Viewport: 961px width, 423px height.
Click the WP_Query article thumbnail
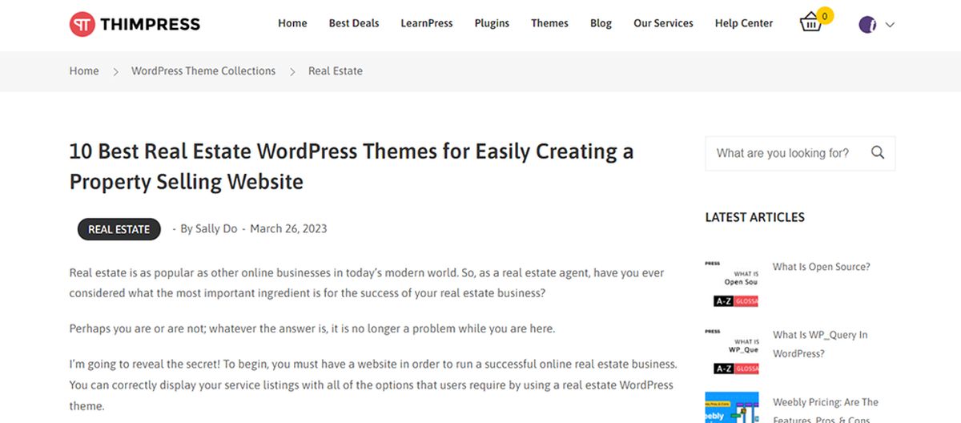[732, 351]
